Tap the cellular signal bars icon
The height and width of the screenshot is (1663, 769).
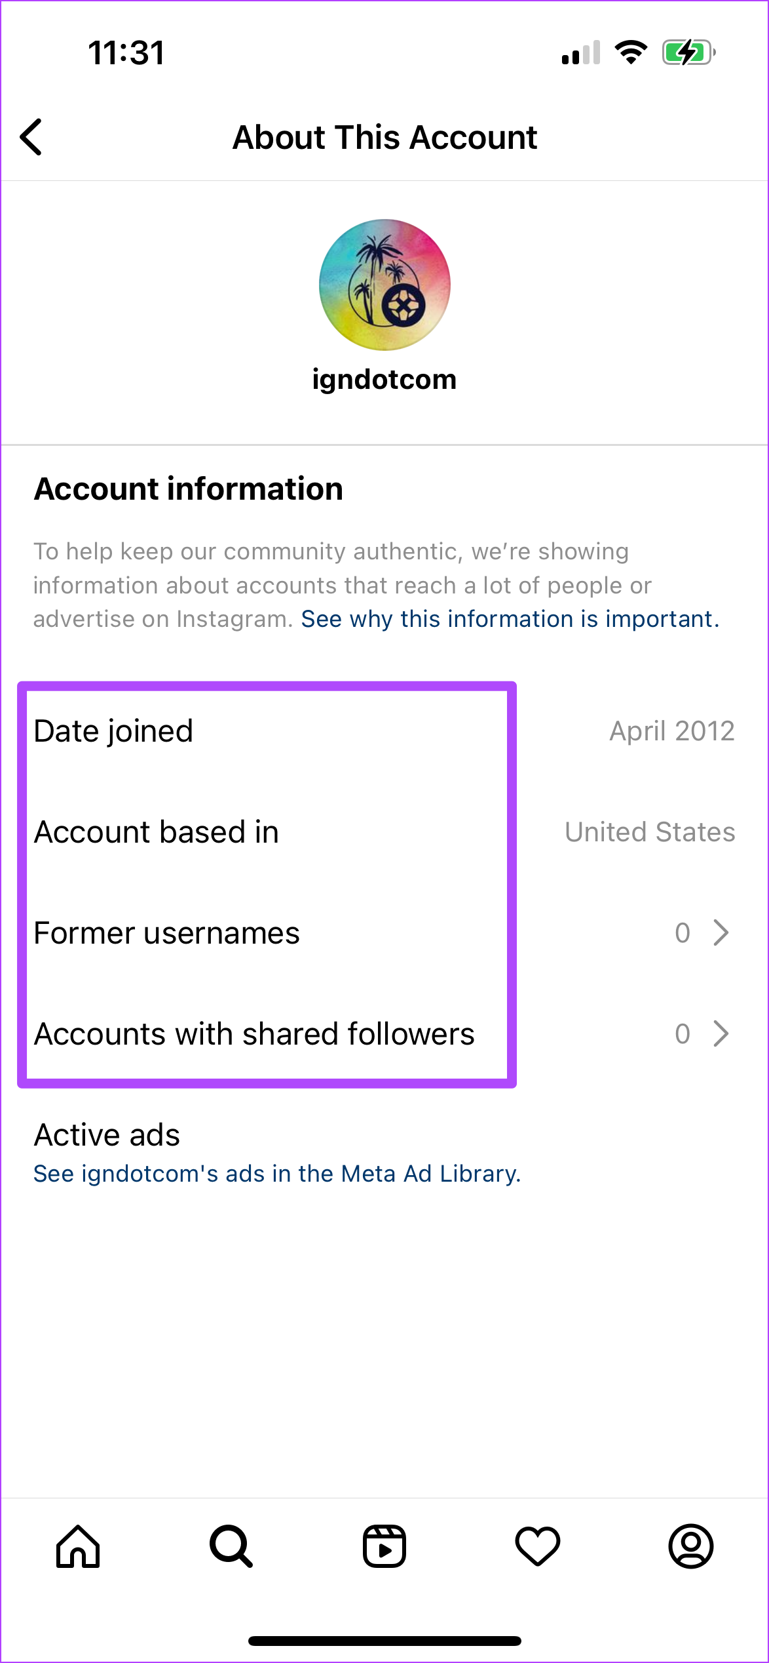pos(581,52)
